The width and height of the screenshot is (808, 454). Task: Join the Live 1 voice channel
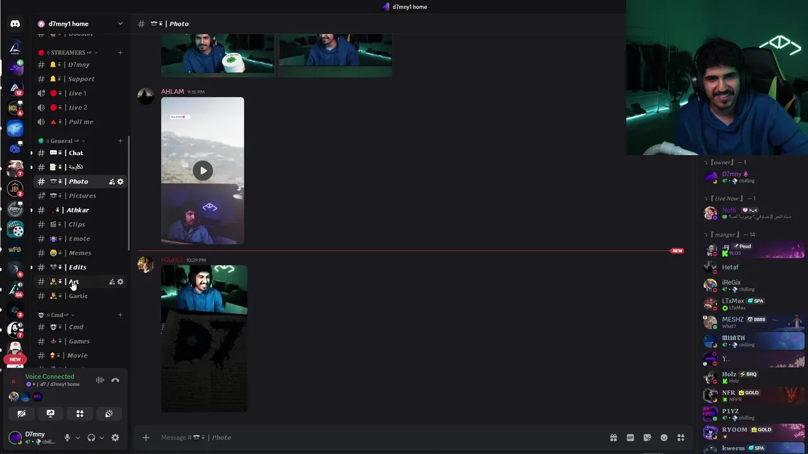tap(81, 93)
